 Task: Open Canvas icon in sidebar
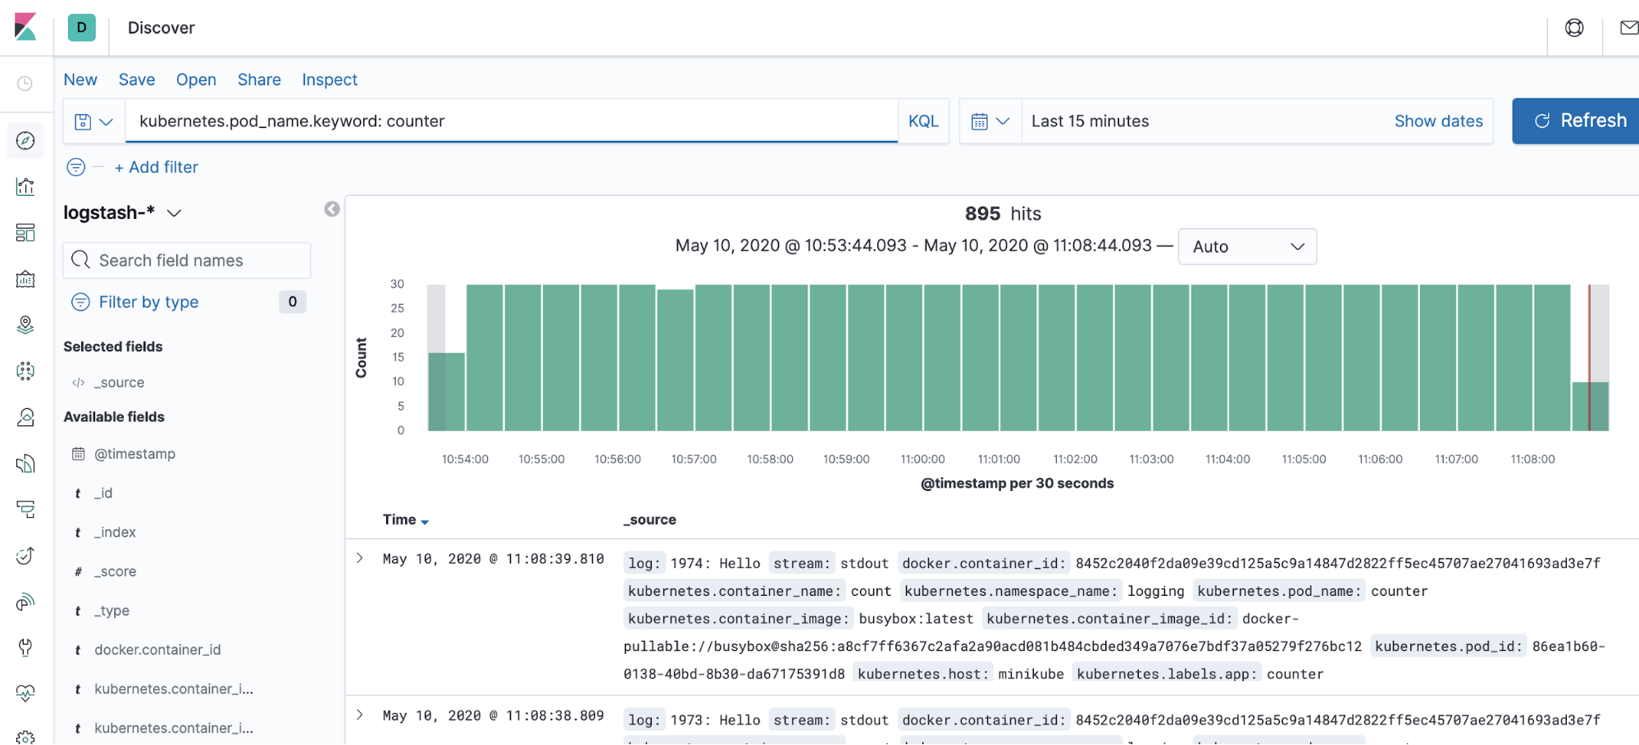[x=25, y=279]
